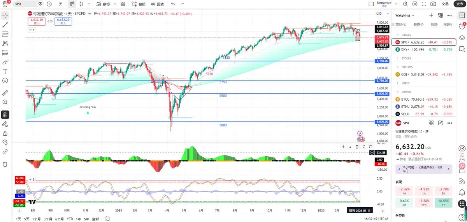The width and height of the screenshot is (467, 222).
Task: Open chart settings hexagon icon
Action: (x=415, y=4)
